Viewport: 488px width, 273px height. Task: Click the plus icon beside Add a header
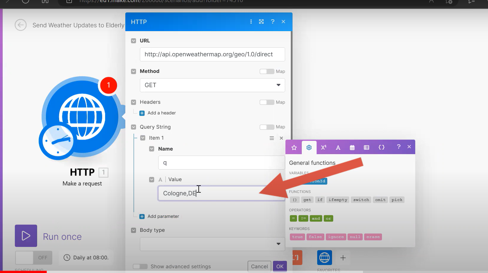[x=142, y=113]
